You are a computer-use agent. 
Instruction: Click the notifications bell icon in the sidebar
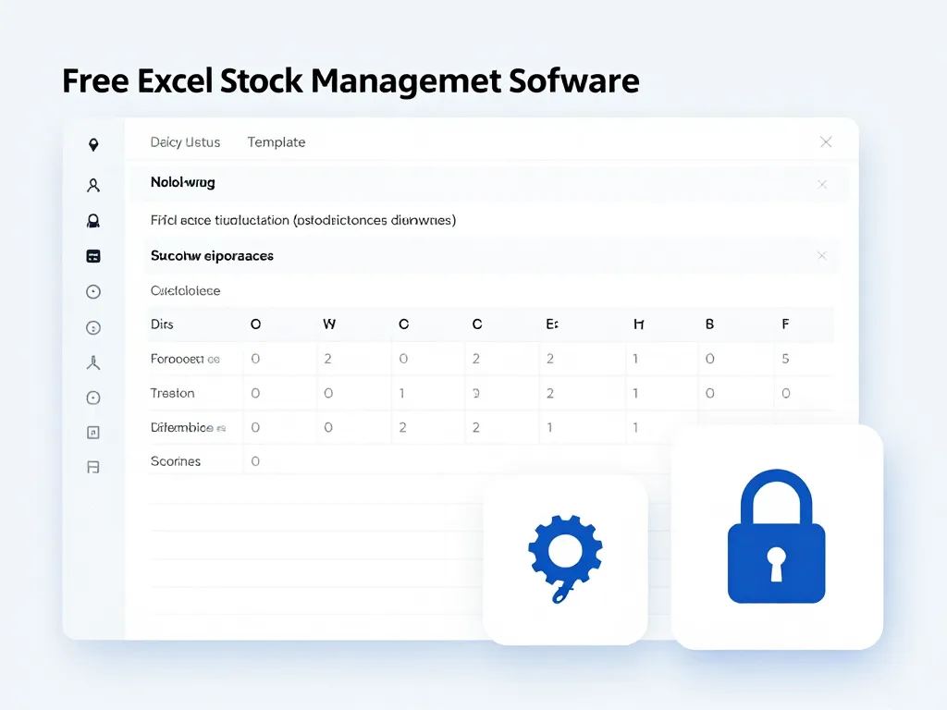(92, 220)
